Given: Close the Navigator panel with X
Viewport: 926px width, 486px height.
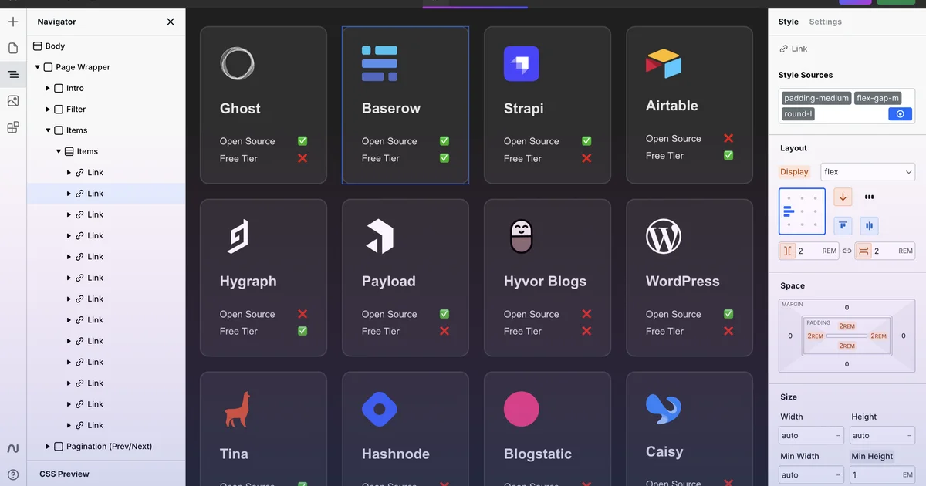Looking at the screenshot, I should 171,22.
